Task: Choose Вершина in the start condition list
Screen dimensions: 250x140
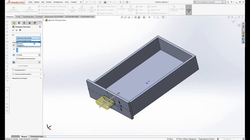Action: click(x=29, y=44)
